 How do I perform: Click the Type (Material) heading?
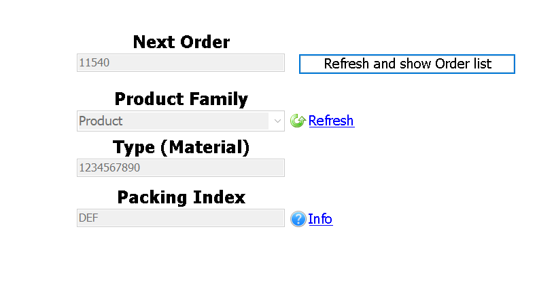point(181,147)
